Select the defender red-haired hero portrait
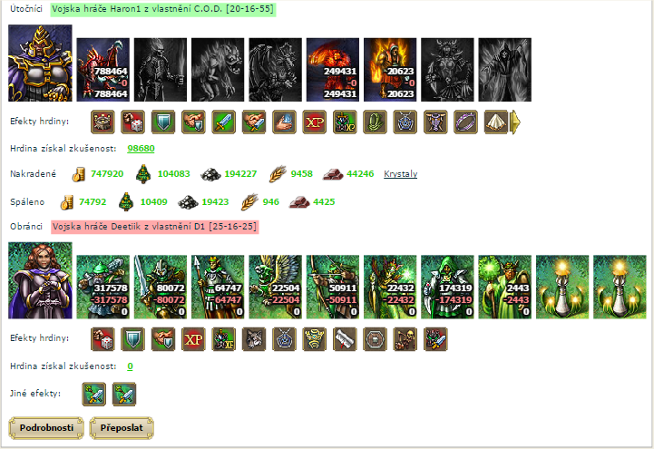 point(40,280)
